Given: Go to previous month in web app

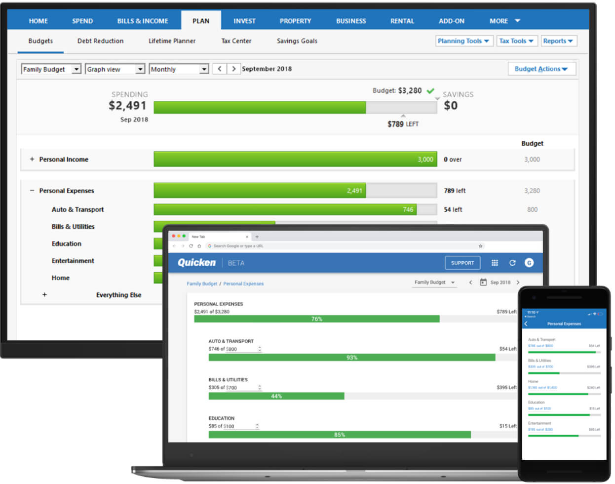Looking at the screenshot, I should coord(470,282).
